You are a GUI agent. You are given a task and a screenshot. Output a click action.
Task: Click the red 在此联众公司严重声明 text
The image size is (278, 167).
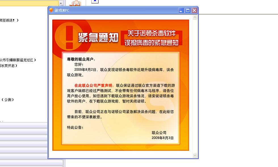[94, 85]
